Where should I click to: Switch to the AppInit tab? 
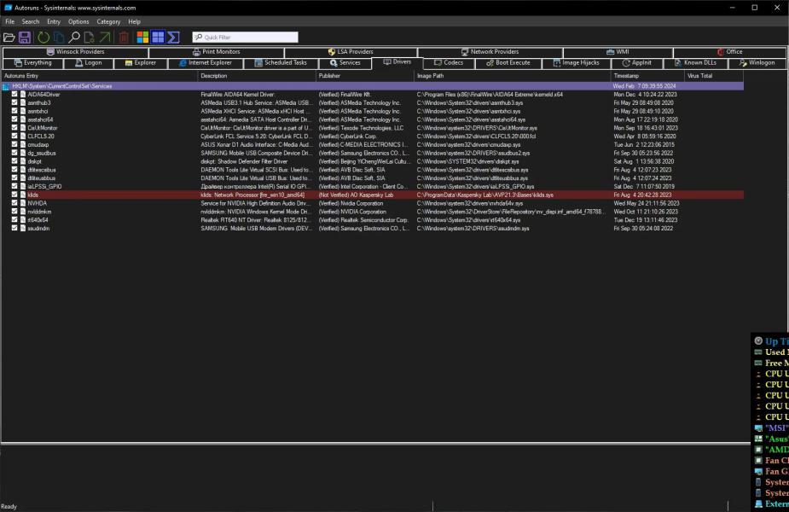tap(637, 63)
